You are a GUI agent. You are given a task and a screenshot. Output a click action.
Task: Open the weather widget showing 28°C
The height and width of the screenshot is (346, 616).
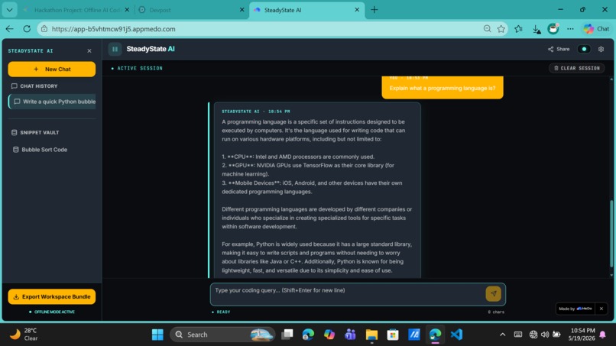(24, 335)
